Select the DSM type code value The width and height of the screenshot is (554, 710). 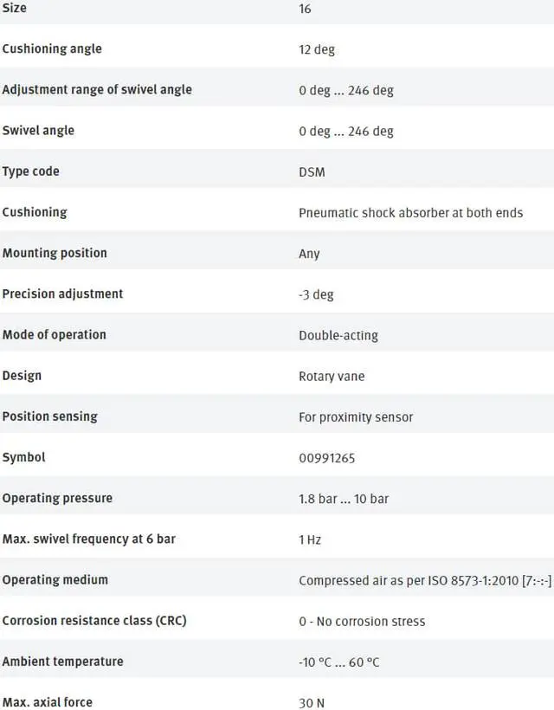312,172
